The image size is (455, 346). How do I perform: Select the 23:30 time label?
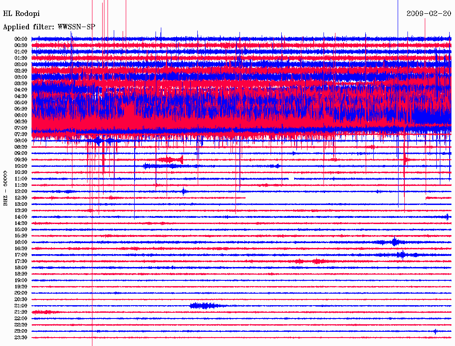21,338
